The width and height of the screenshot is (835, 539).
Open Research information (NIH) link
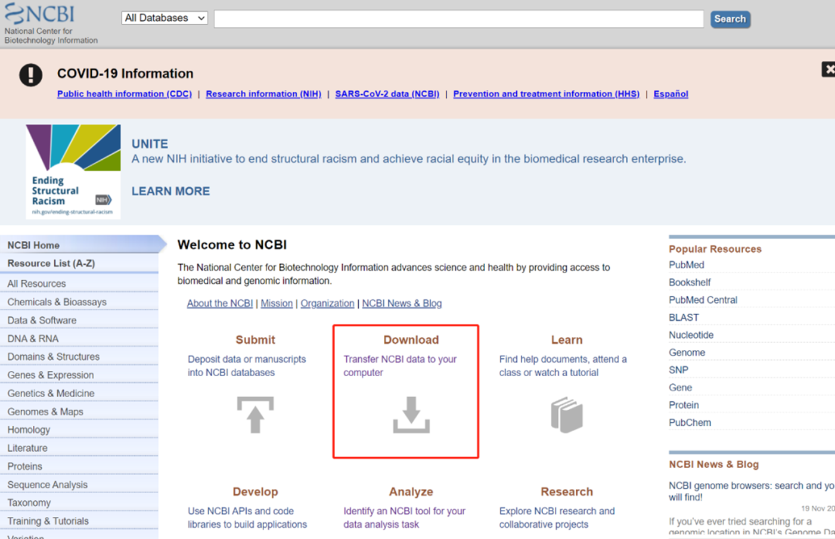[x=263, y=94]
